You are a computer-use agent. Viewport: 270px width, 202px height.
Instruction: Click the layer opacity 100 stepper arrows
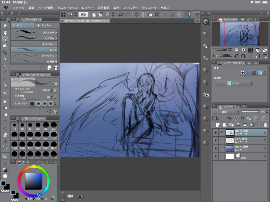coord(267,112)
